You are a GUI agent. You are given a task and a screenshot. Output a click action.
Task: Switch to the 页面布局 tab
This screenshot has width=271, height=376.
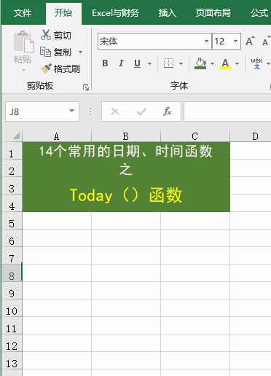tap(213, 12)
